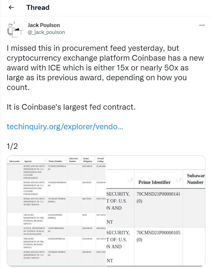This screenshot has height=268, width=211.
Task: Go back using the left arrow
Action: 11,7
